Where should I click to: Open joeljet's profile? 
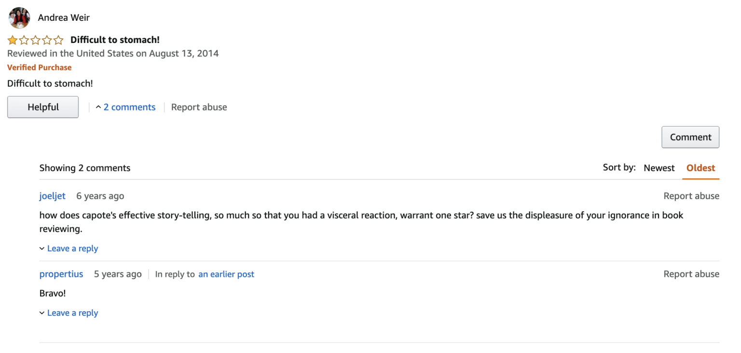click(52, 196)
